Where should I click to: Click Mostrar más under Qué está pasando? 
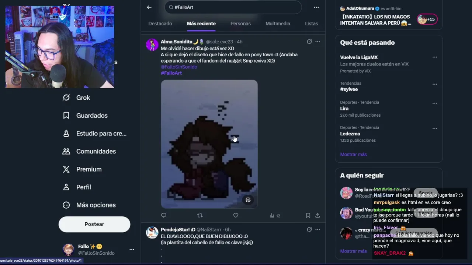coord(353,154)
